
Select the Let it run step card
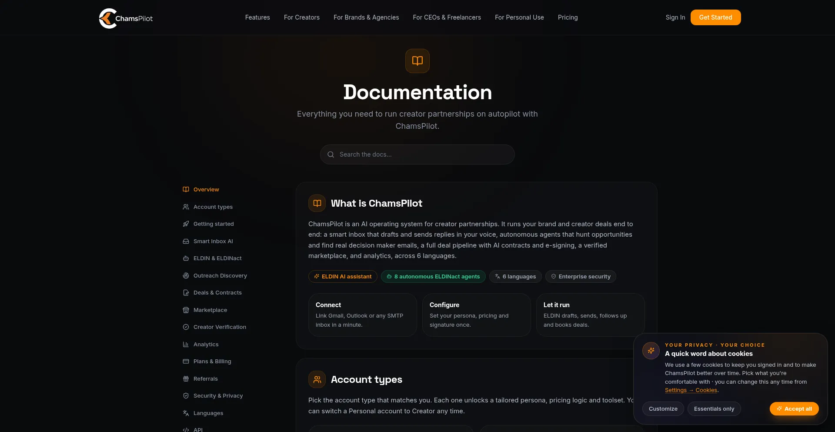591,315
